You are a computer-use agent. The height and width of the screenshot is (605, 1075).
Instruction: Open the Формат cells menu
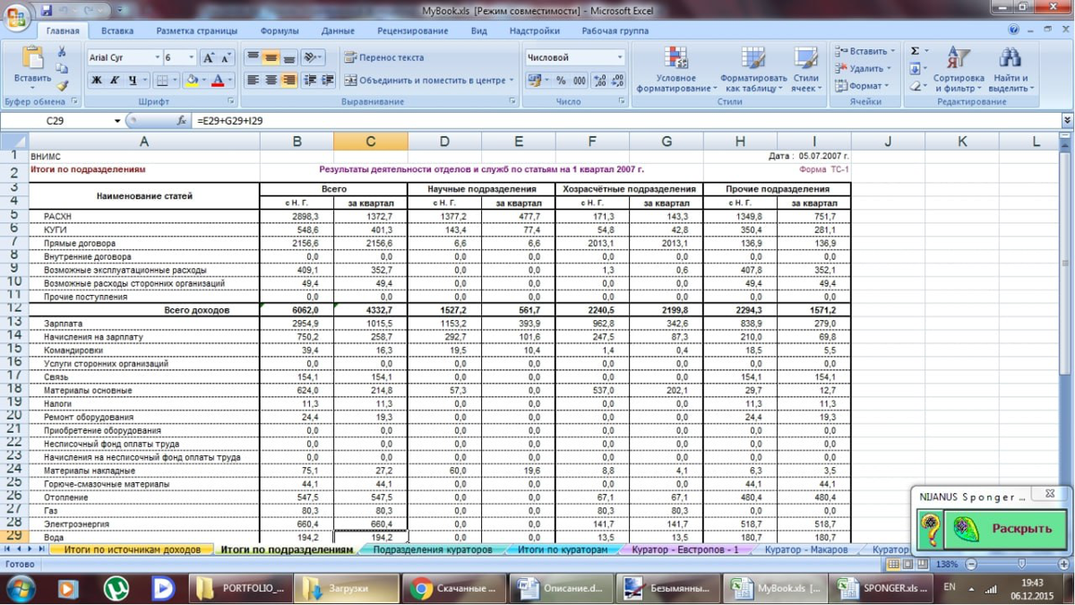click(x=863, y=86)
